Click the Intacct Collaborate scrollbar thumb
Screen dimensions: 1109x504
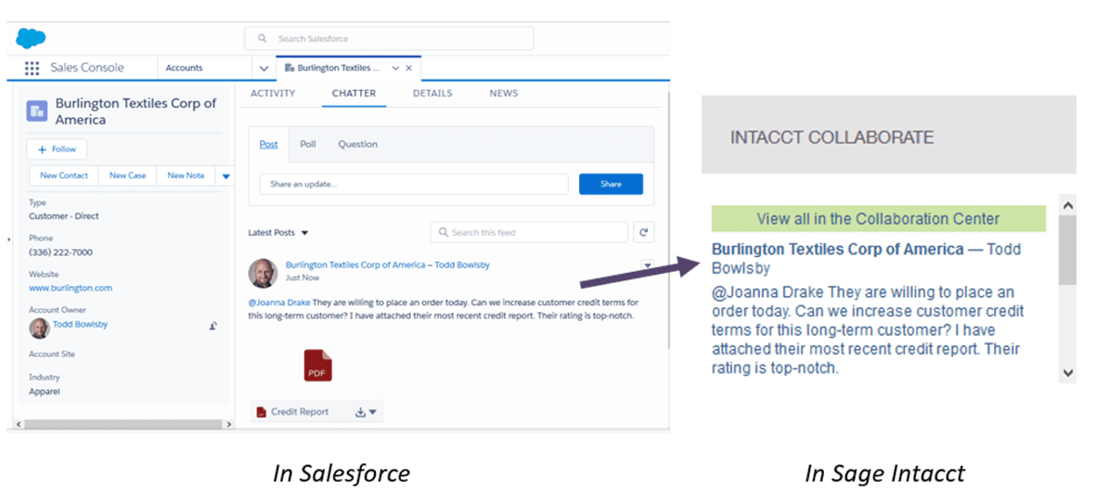tap(1067, 251)
